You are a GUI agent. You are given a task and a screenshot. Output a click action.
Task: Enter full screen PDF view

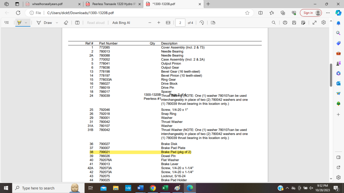pos(314,22)
